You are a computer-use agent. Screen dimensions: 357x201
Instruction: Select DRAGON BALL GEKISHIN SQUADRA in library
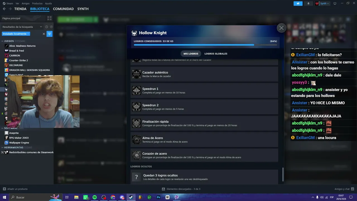30,70
